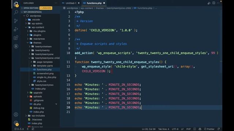Change end of line sequence LF
Screen dimensions: 234x131
pos(182,129)
